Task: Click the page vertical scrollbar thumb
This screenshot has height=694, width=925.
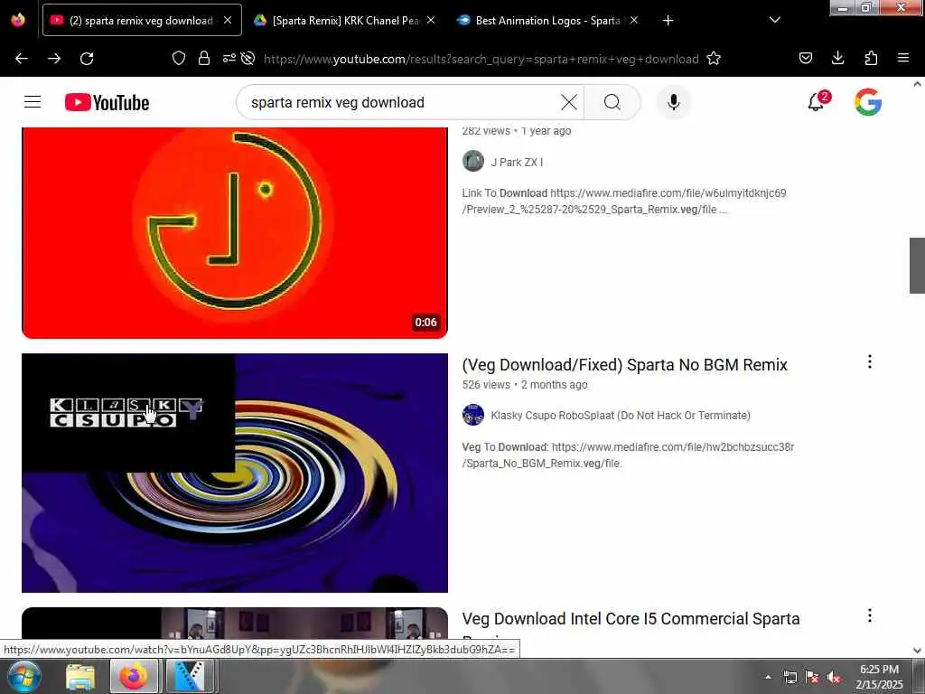Action: tap(917, 265)
